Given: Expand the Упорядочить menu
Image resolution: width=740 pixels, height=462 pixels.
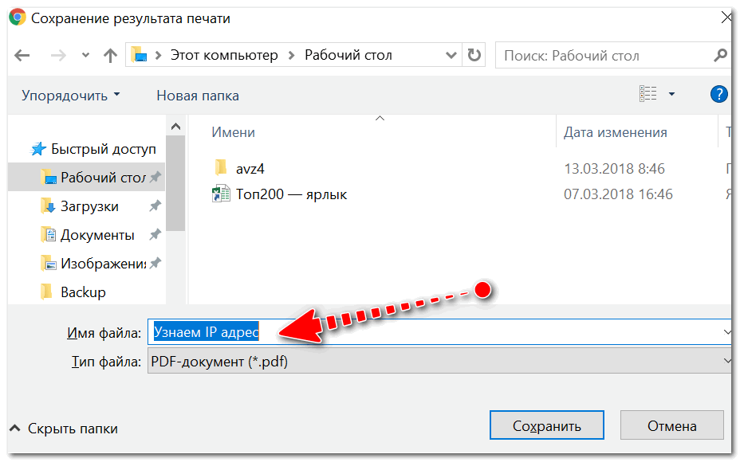Looking at the screenshot, I should coord(71,96).
